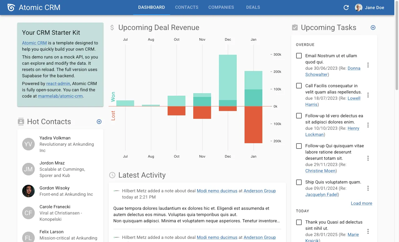Click the contacts book icon beside Hot Contacts
The image size is (399, 242).
point(20,122)
